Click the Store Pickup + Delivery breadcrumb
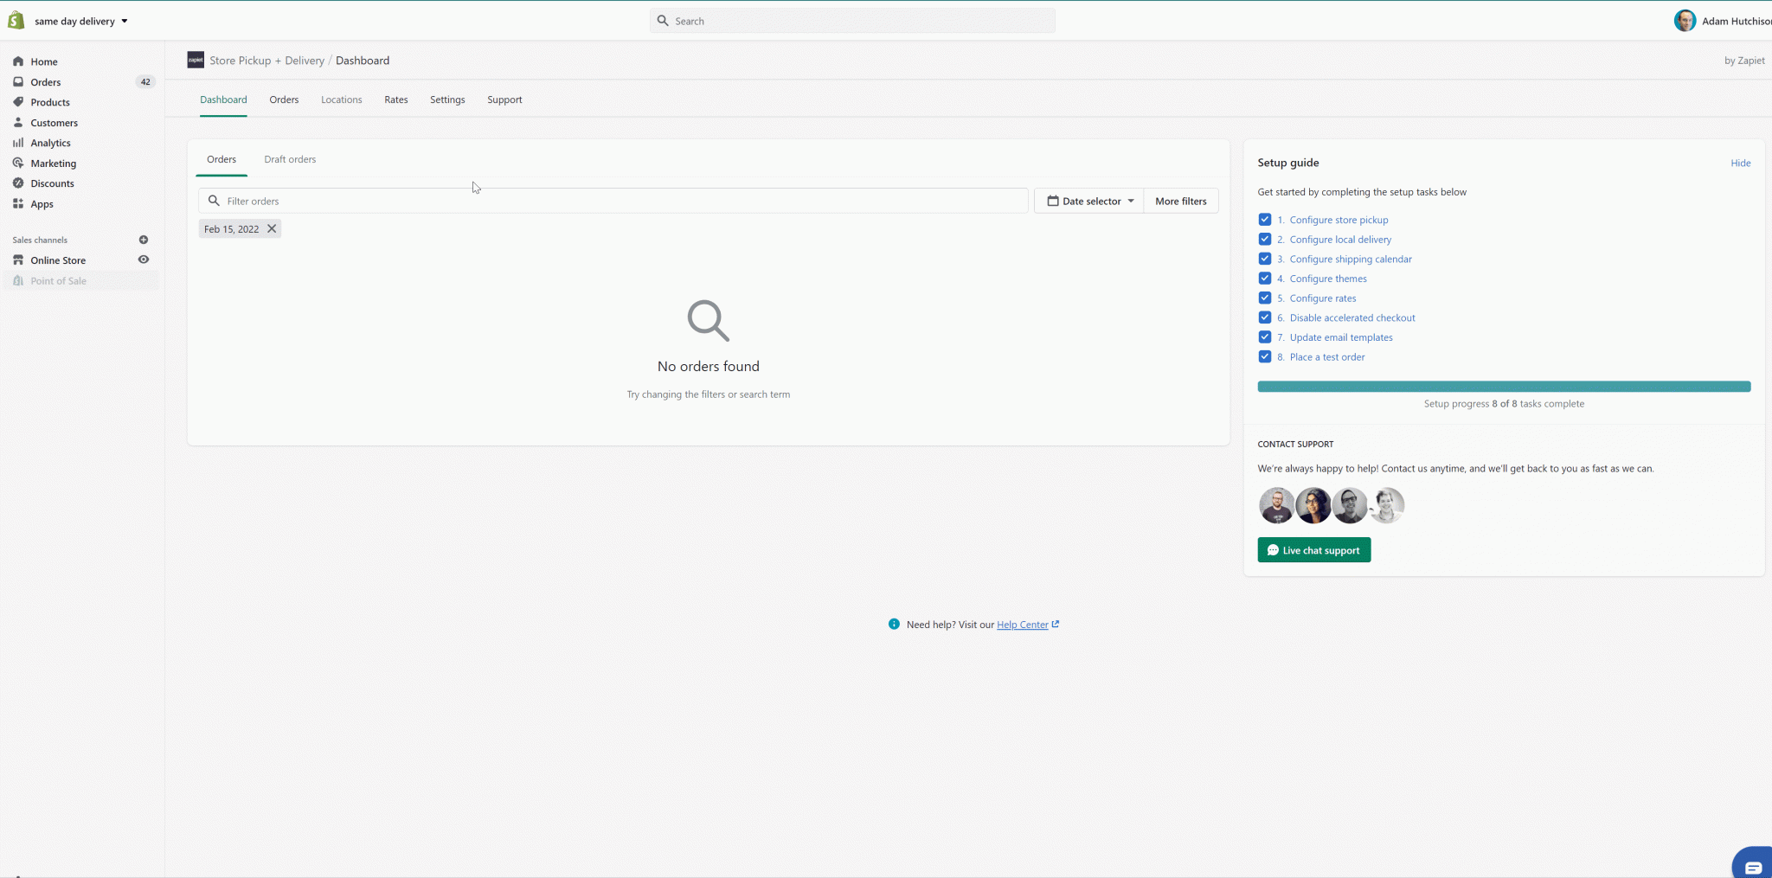Screen dimensions: 1772x878 [266, 61]
